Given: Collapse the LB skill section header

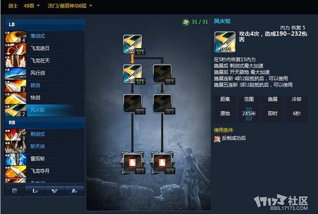Looking at the screenshot, I should coord(45,24).
